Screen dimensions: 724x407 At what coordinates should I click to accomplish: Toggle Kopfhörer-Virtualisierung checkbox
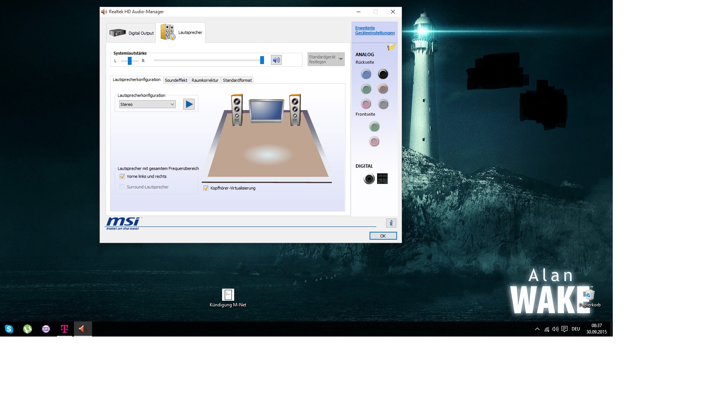(206, 188)
